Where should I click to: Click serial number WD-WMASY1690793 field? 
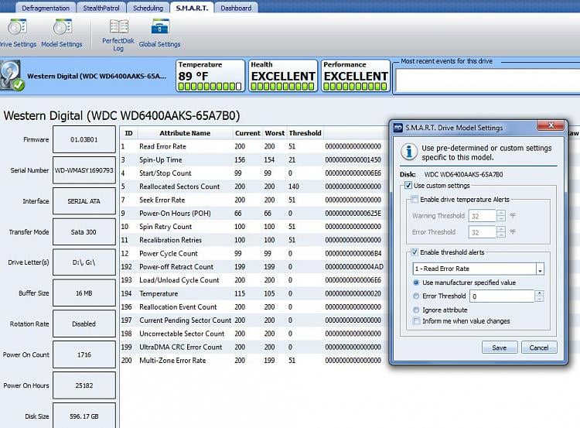(84, 170)
